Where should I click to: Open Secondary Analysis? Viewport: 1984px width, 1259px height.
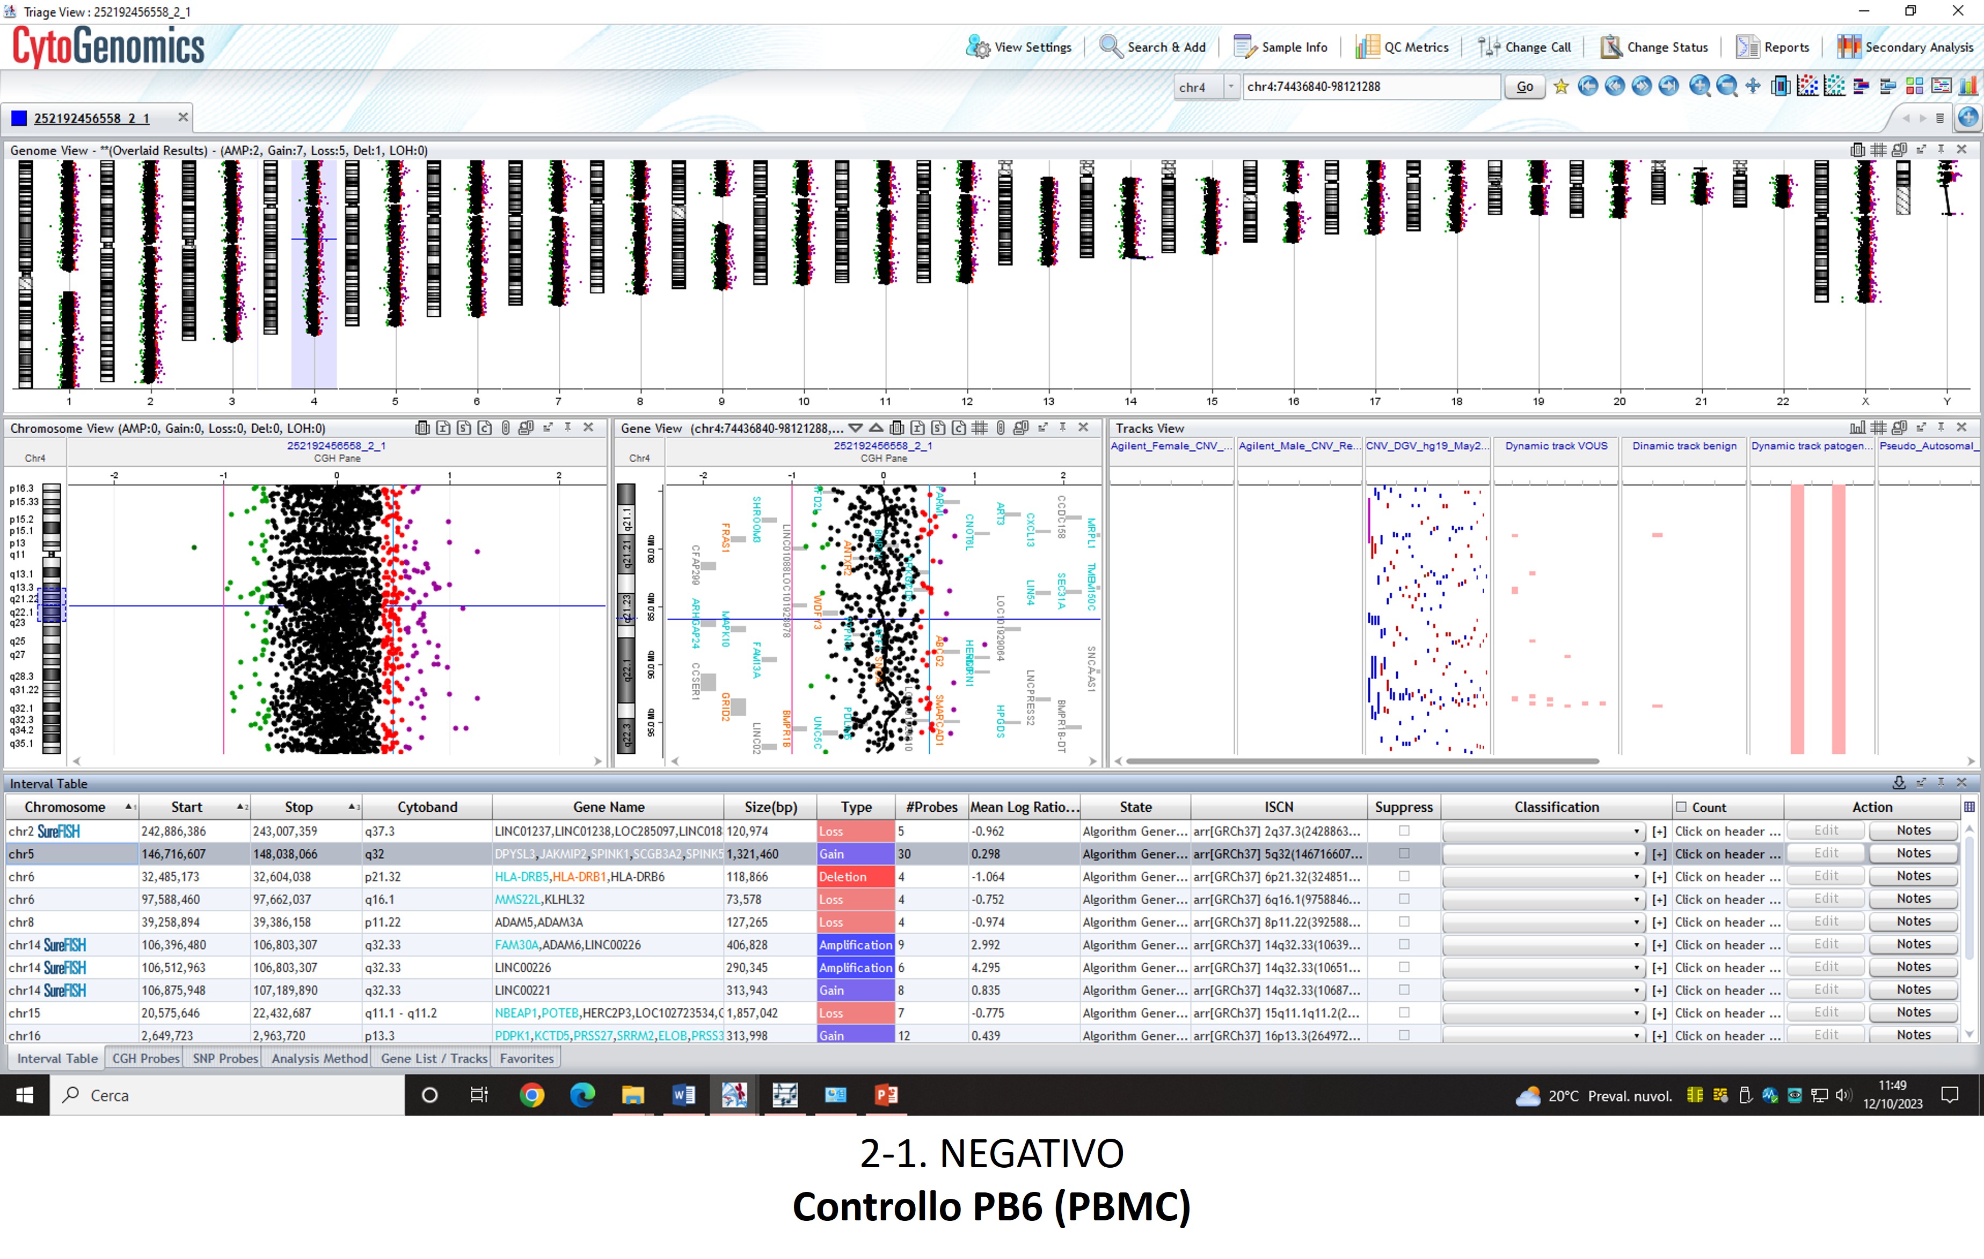(1905, 47)
